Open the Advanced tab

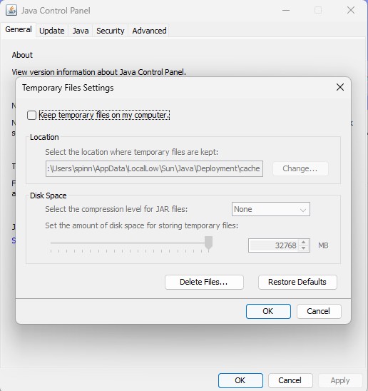149,31
